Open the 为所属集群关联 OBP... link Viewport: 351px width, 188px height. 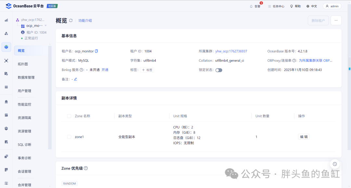pyautogui.click(x=316, y=61)
